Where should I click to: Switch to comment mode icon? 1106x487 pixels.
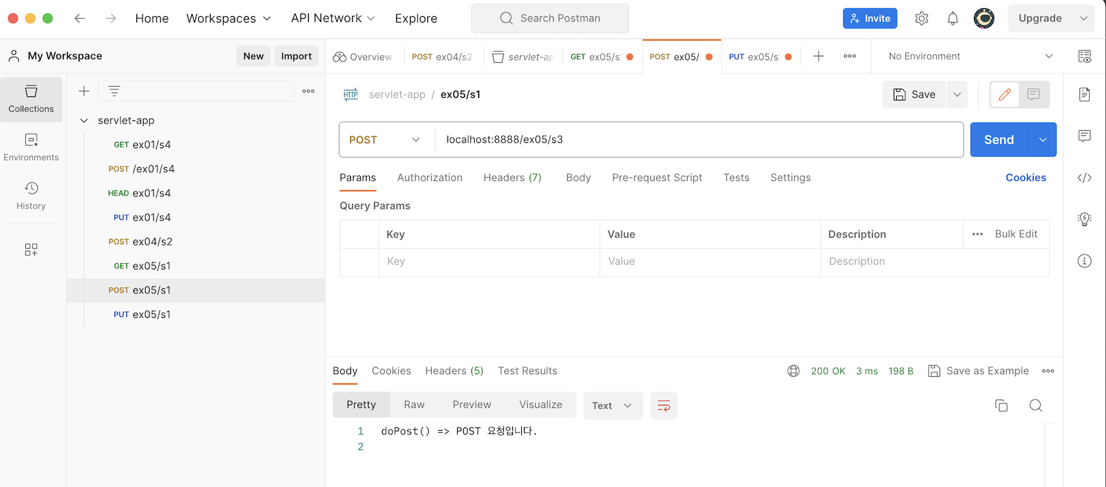point(1033,95)
